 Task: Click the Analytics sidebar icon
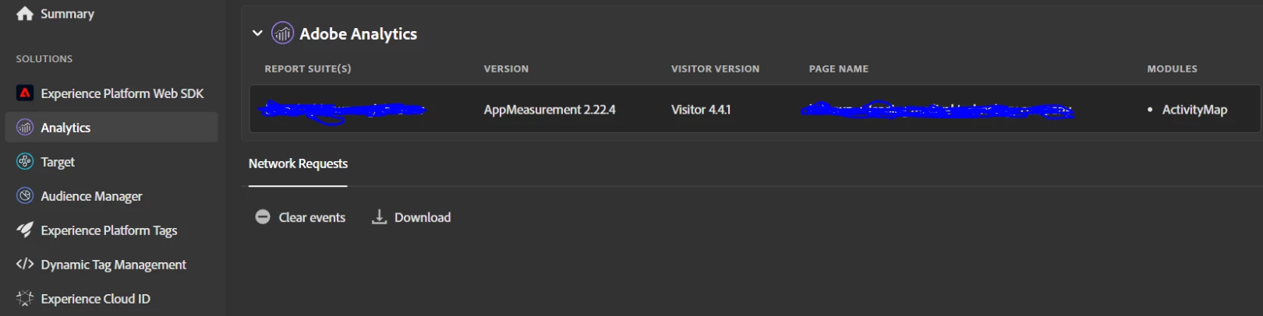click(25, 128)
